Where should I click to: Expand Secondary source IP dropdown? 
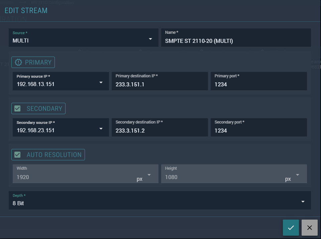pos(101,129)
